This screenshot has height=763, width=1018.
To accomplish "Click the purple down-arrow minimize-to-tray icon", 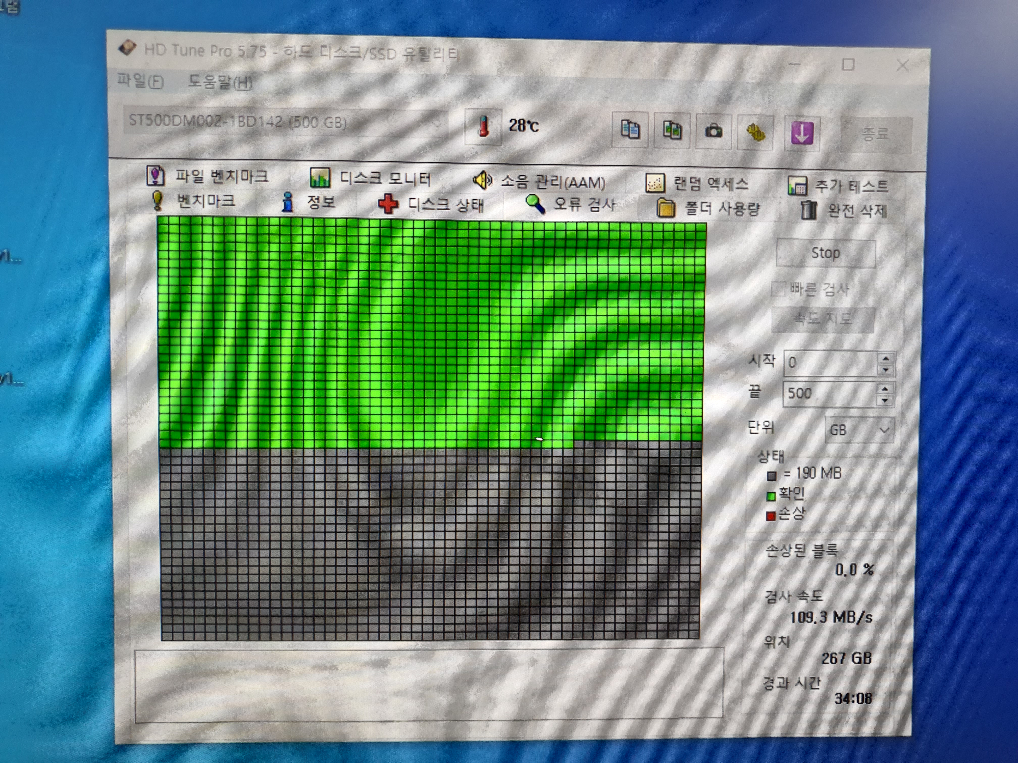I will tap(802, 133).
